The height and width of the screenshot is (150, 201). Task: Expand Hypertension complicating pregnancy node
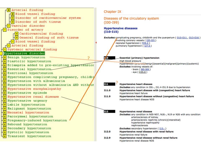pyautogui.click(x=5, y=77)
